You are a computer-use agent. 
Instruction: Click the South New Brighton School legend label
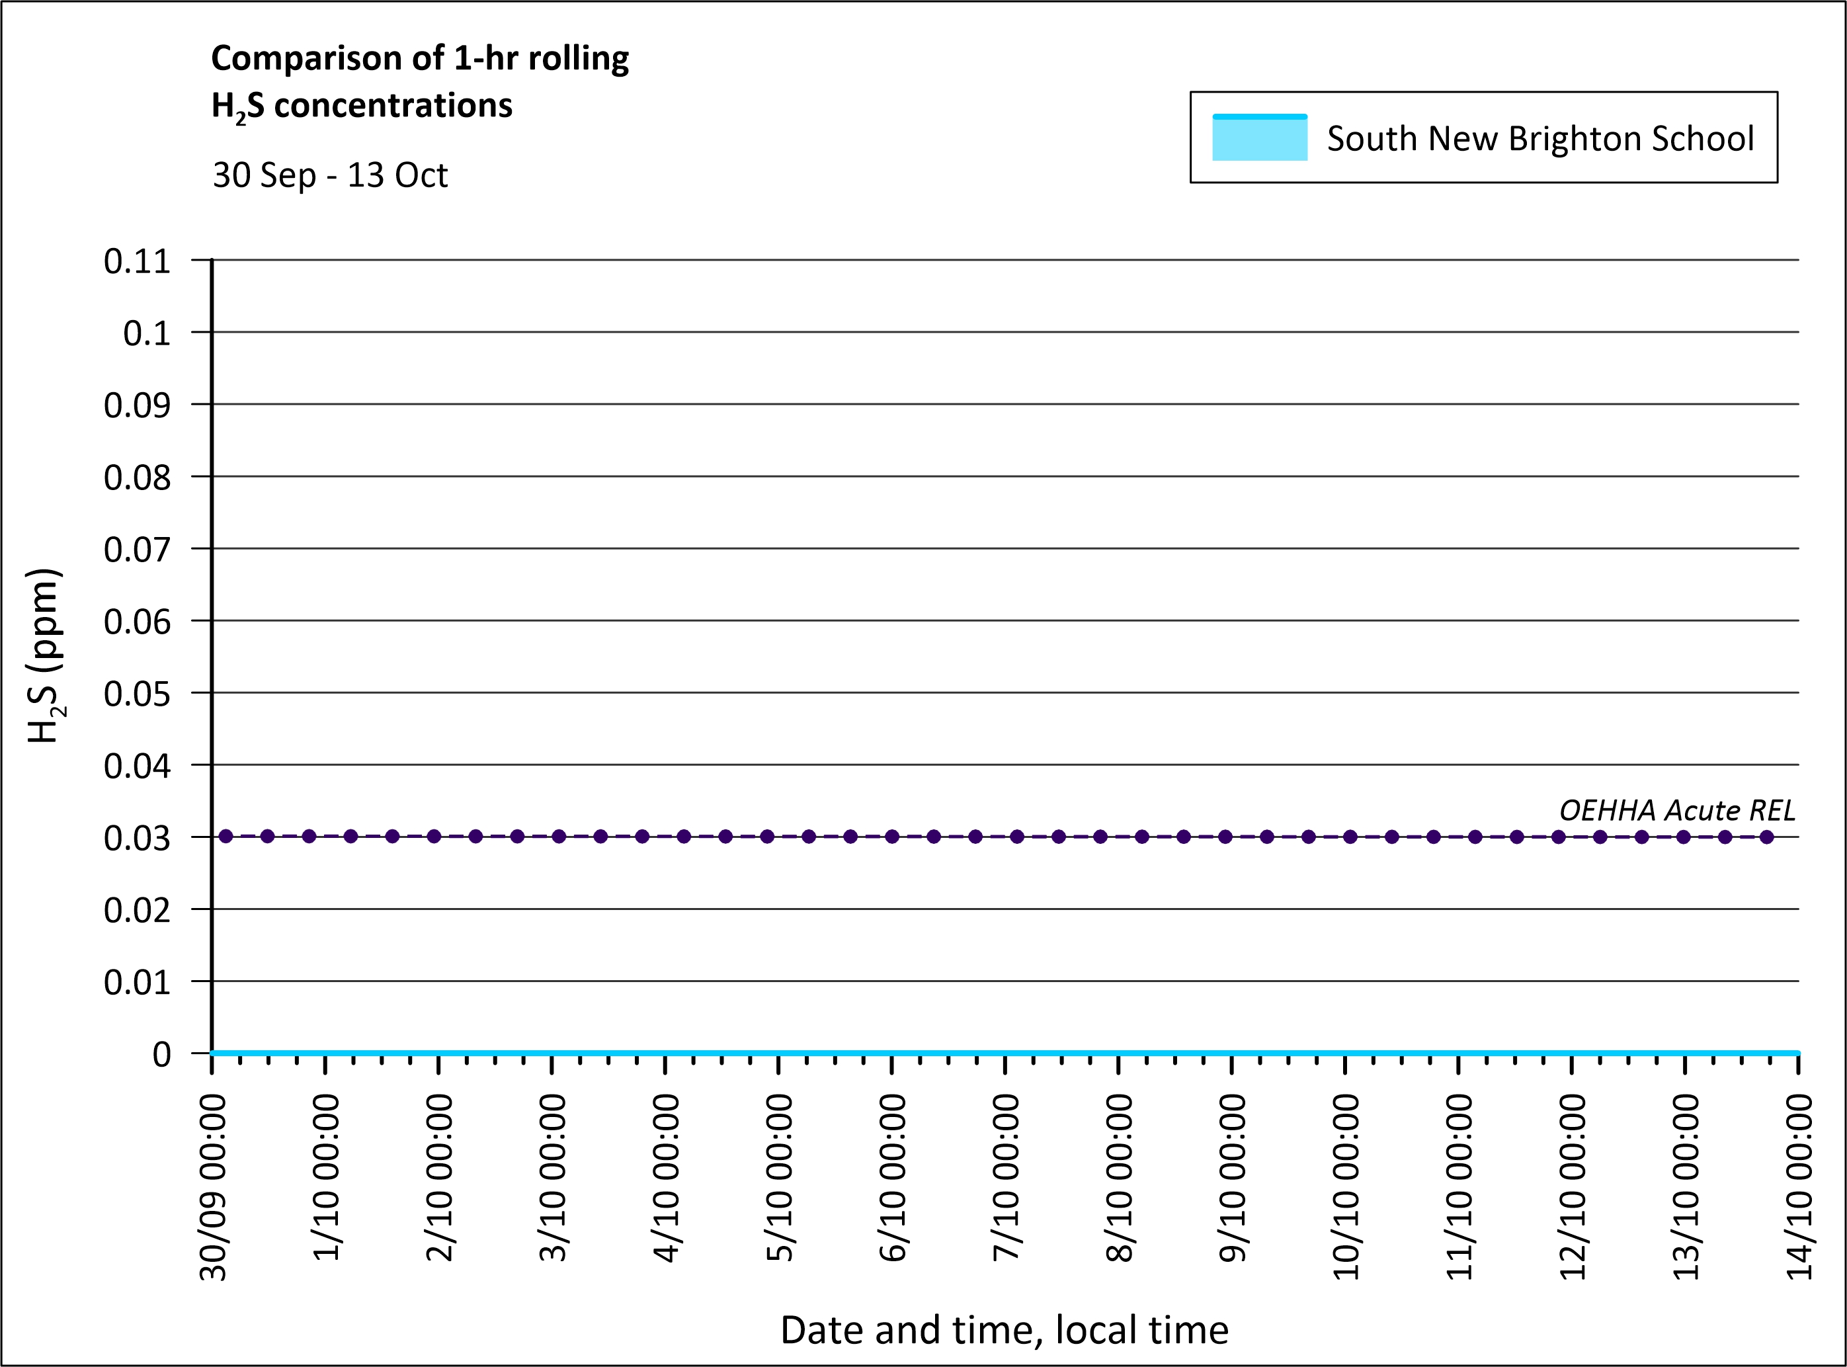[x=1540, y=138]
